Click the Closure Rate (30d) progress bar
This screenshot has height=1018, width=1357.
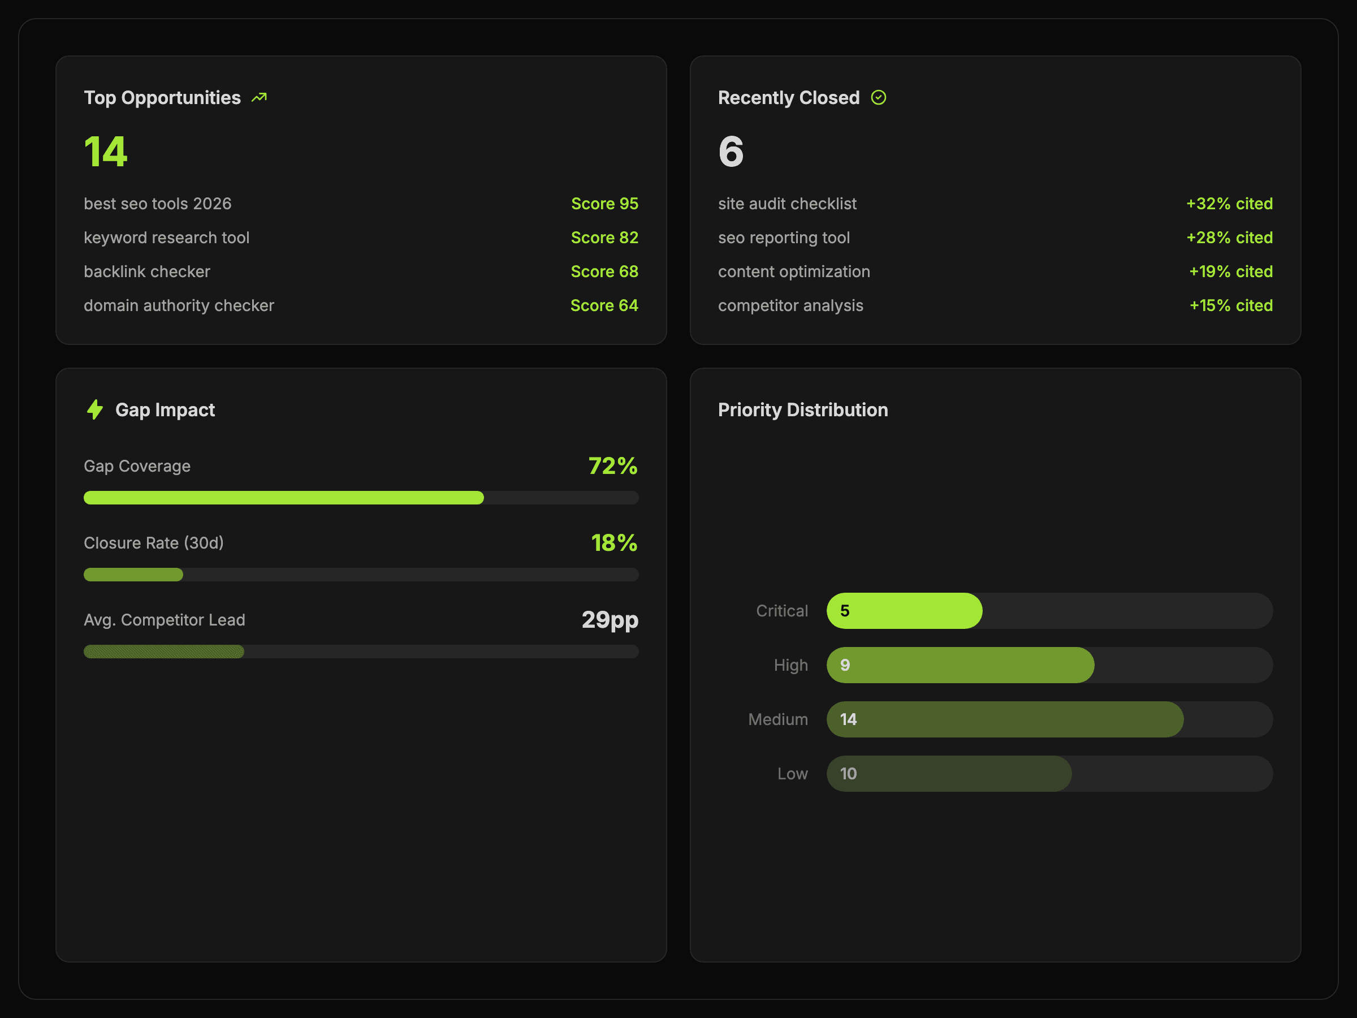[x=361, y=575]
